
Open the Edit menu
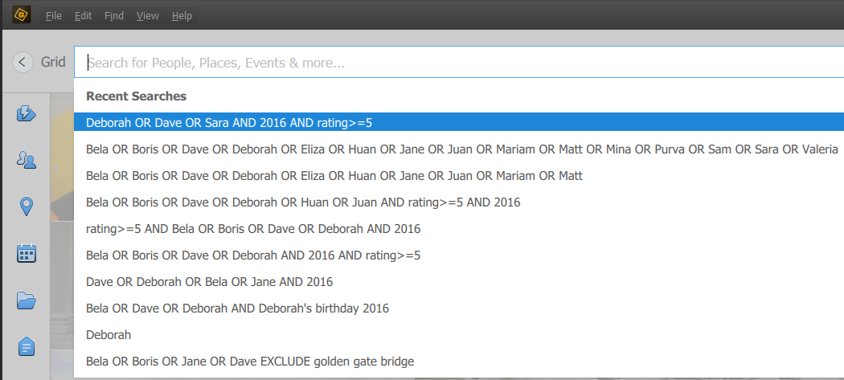point(83,16)
